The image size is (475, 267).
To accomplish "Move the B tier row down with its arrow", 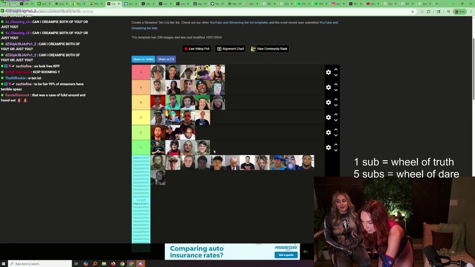I will click(x=336, y=105).
